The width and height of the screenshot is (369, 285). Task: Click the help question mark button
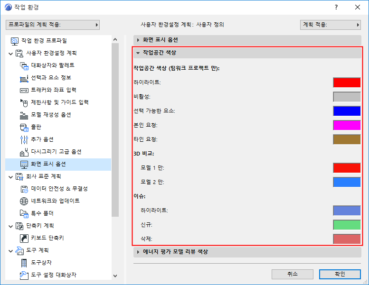pos(336,7)
